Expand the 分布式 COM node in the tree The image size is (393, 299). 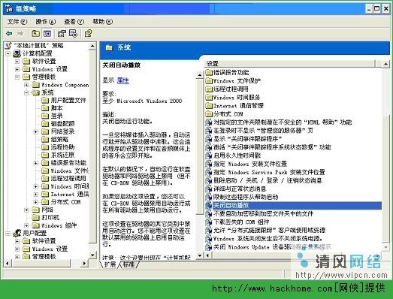point(36,202)
